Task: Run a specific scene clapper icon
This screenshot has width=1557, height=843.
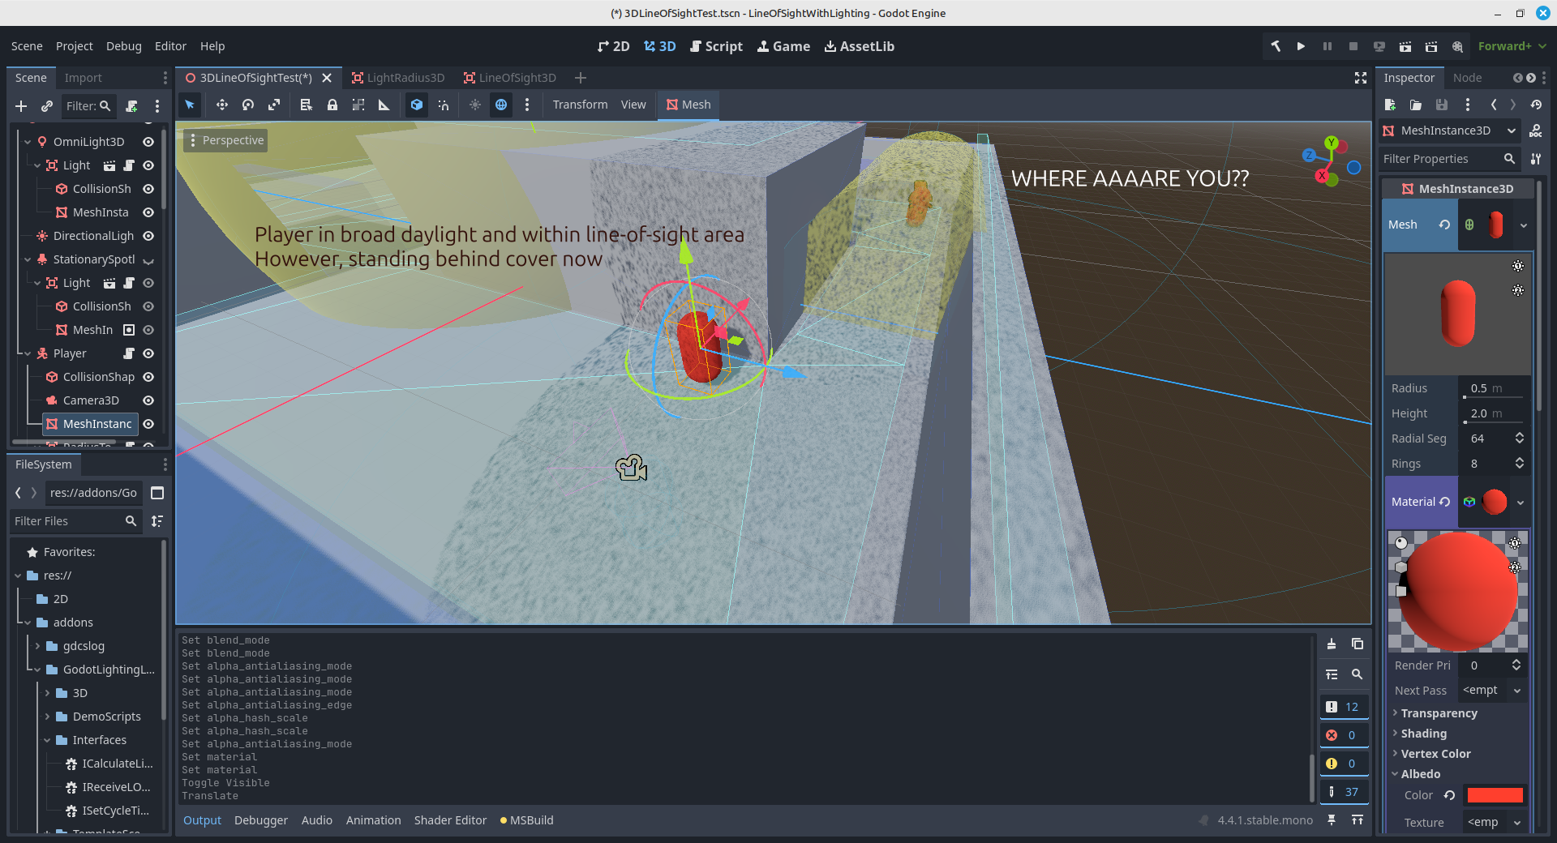Action: click(1431, 46)
